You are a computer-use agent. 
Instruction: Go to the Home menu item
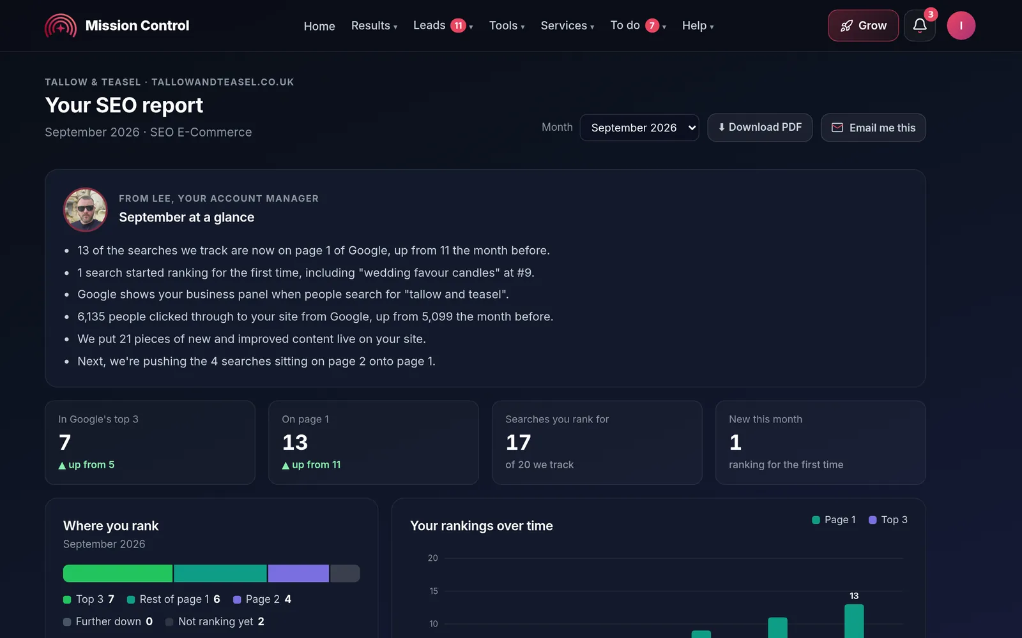tap(319, 26)
